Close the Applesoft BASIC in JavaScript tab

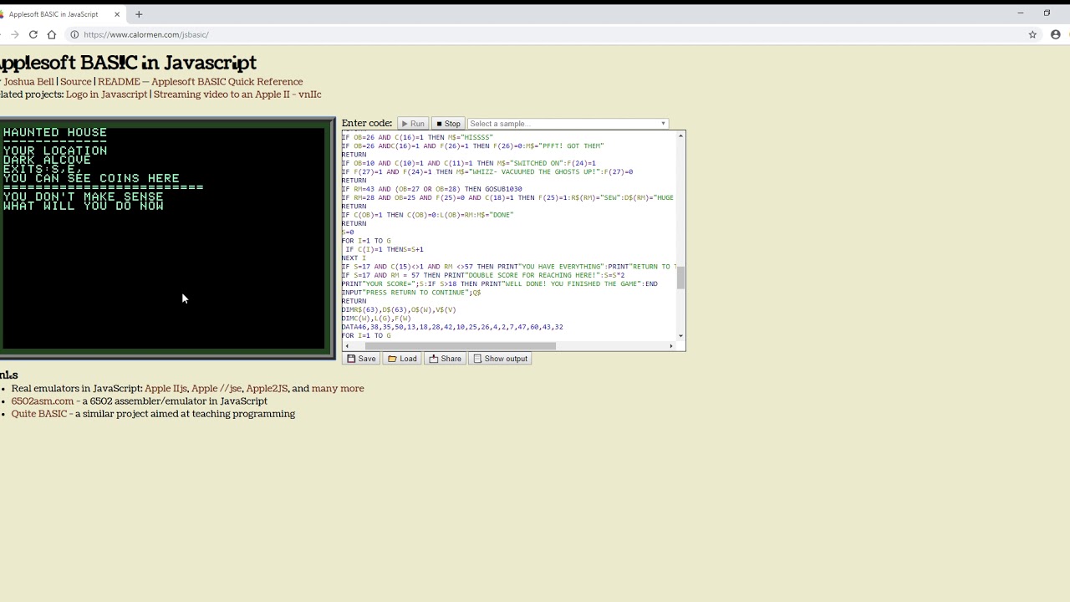point(117,14)
